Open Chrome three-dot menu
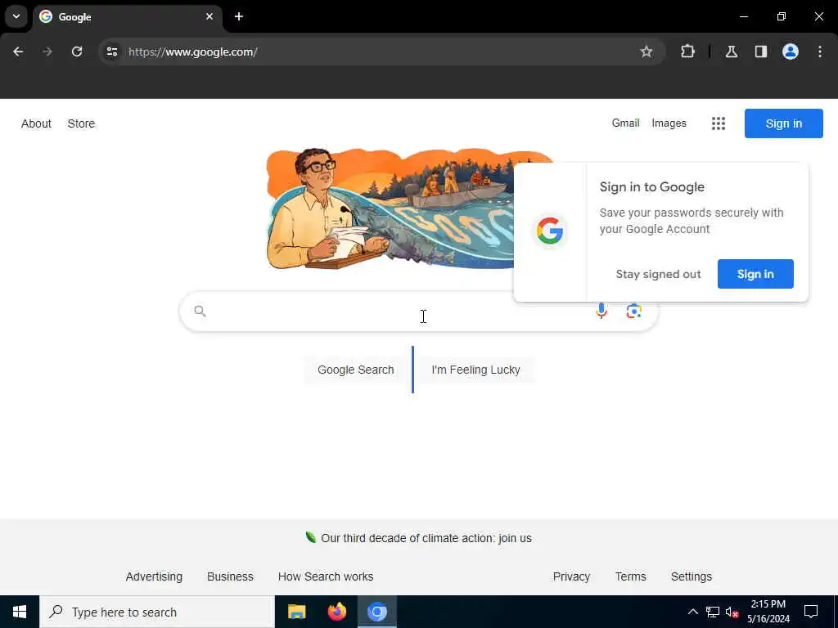Viewport: 838px width, 628px height. pos(820,52)
